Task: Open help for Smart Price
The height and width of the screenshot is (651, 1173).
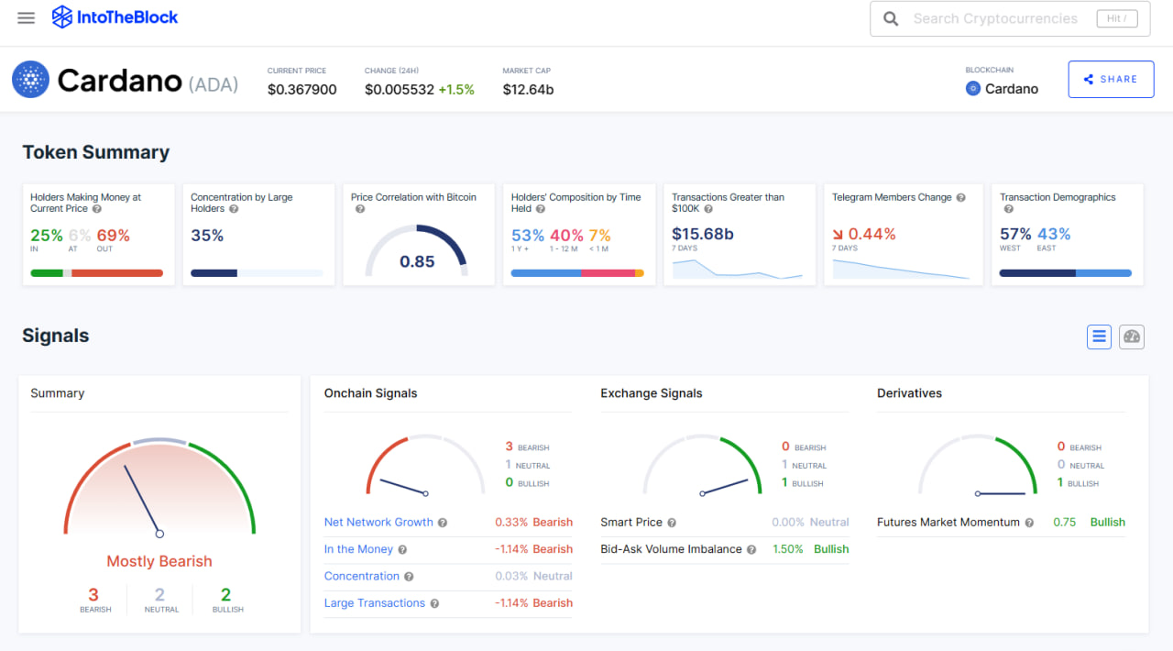Action: 672,523
